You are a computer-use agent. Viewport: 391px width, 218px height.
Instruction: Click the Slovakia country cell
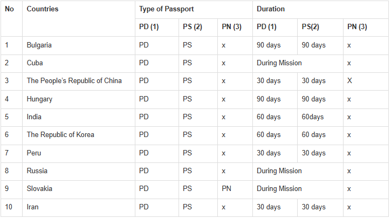pos(40,189)
